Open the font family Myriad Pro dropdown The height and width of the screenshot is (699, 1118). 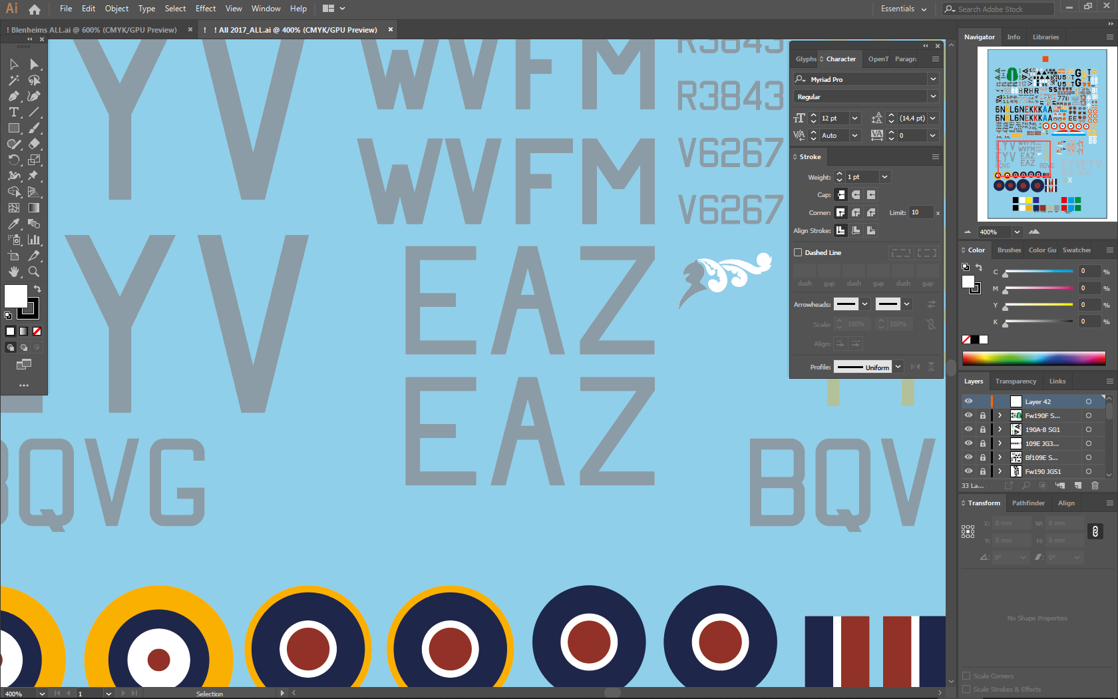tap(933, 79)
